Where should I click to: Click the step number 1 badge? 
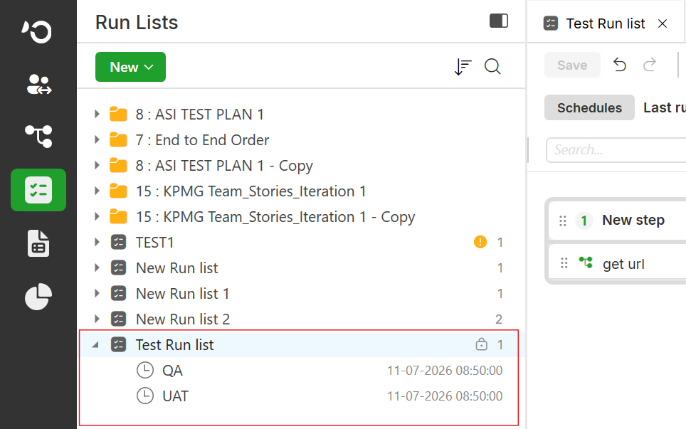584,221
